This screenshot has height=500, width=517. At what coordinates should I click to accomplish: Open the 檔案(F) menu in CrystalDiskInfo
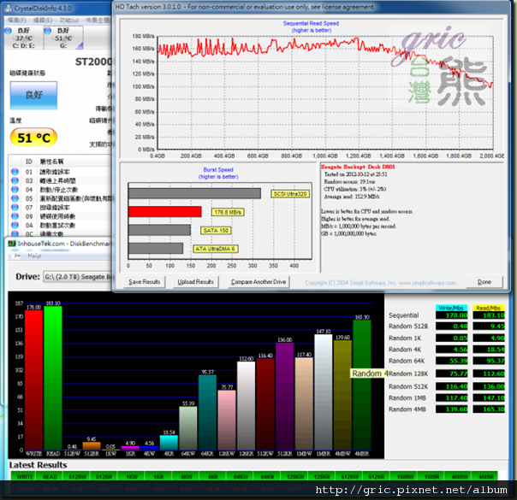click(16, 21)
